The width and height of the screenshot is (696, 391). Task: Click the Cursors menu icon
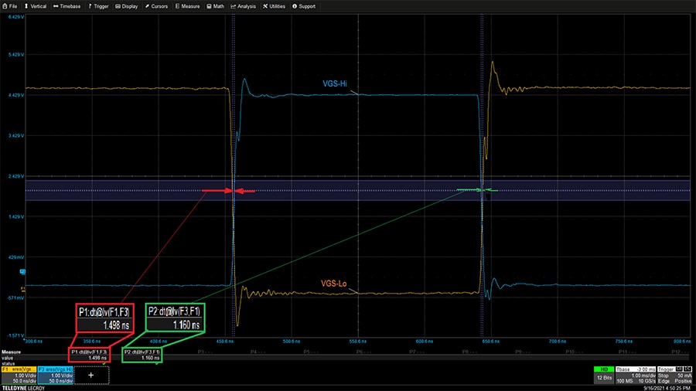[x=148, y=6]
